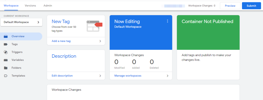263x100 pixels.
Task: Click the Deleted count zero
Action: (152, 62)
